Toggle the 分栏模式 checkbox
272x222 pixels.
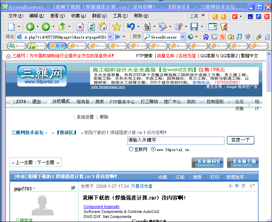tap(49, 102)
